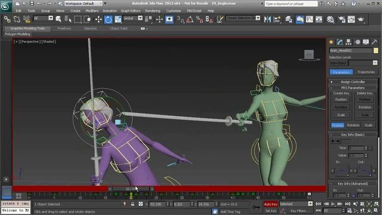
Task: Open the Animation menu
Action: tap(110, 11)
